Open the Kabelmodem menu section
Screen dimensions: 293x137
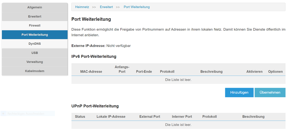point(35,71)
